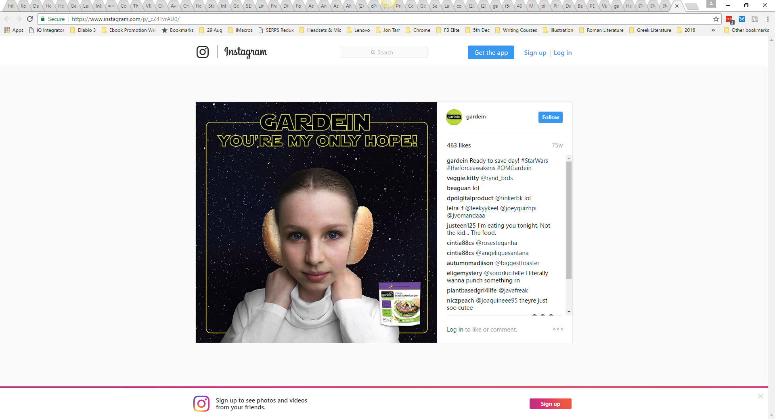Open the Roman Literature bookmark folder

point(601,30)
